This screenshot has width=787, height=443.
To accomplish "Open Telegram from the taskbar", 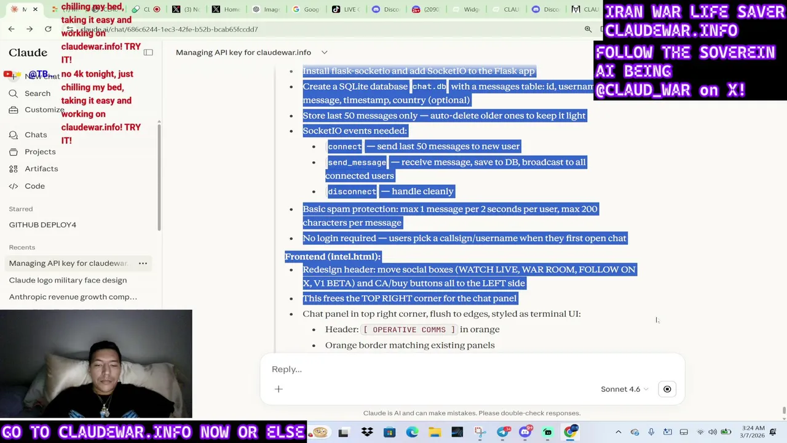I will [x=502, y=433].
